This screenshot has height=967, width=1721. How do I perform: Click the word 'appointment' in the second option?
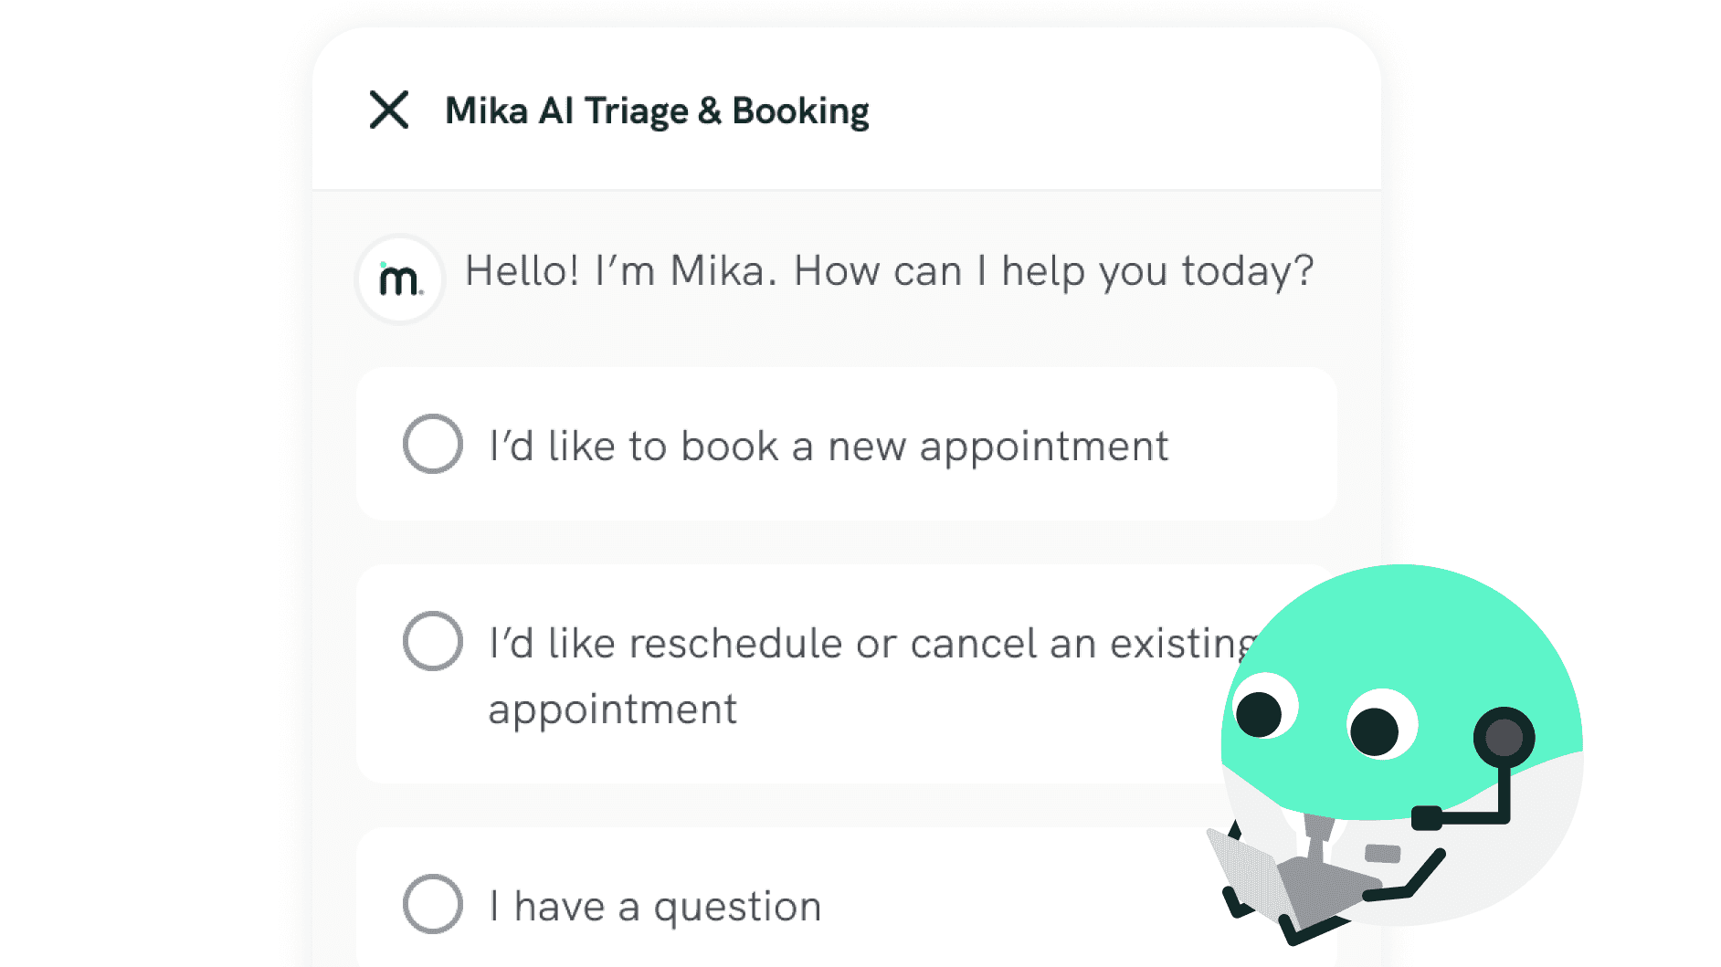(x=613, y=709)
